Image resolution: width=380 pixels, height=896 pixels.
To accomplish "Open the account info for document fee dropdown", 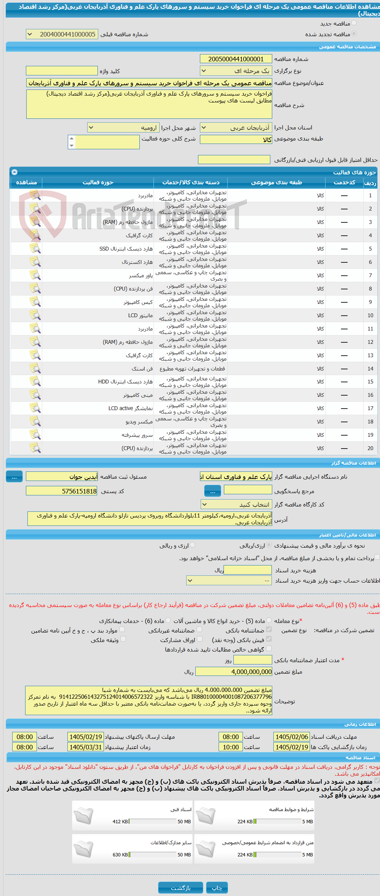I will coord(229,581).
